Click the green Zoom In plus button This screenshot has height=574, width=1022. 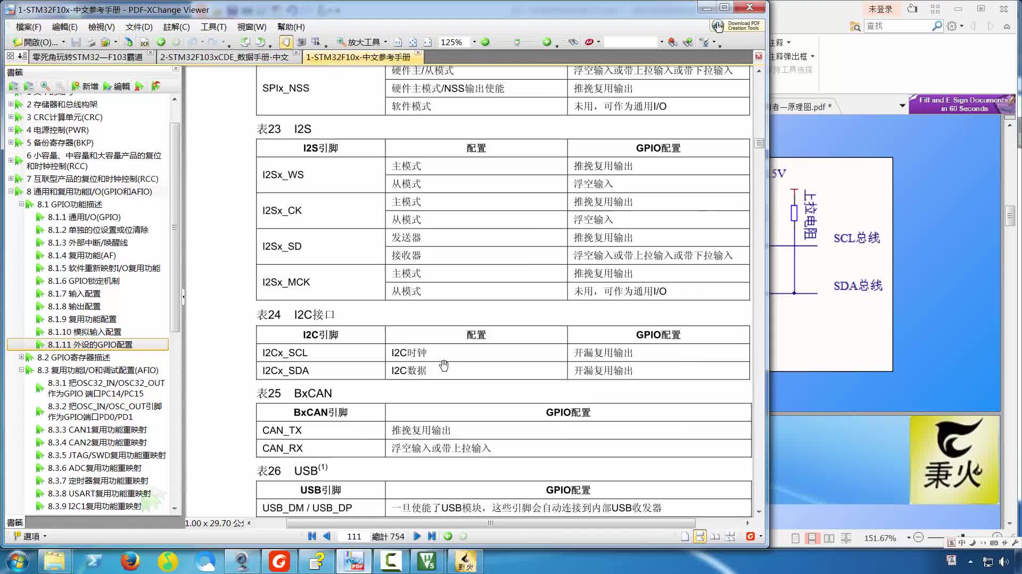coord(547,42)
